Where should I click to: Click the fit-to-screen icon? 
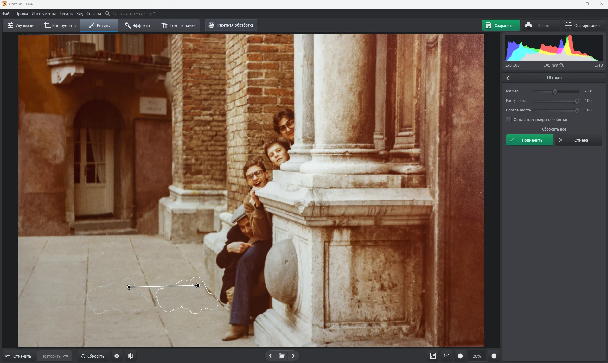tap(433, 356)
